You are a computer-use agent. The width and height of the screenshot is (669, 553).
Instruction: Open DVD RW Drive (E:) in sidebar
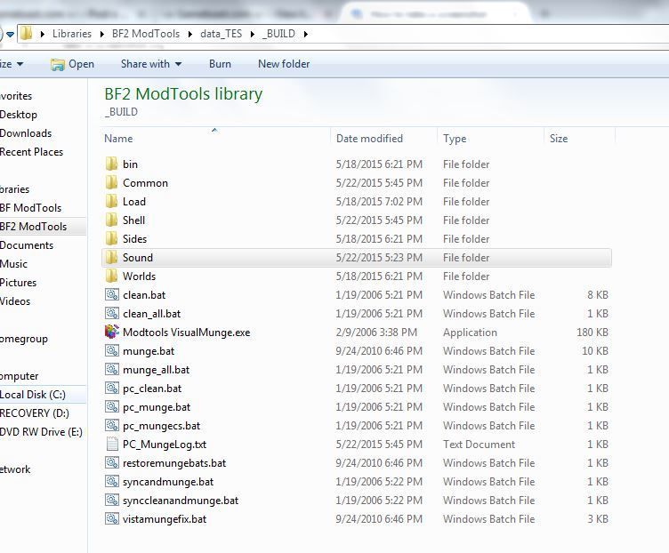(41, 432)
